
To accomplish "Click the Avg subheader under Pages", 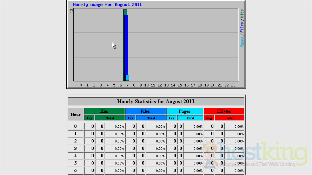I will click(171, 118).
